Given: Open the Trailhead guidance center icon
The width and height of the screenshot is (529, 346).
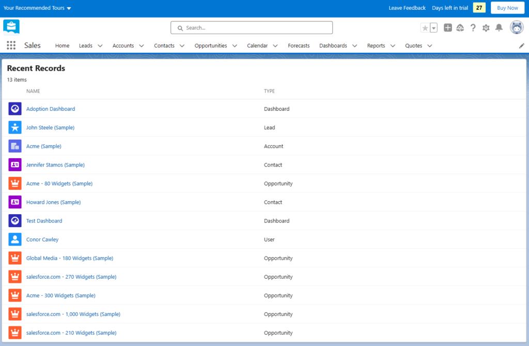Looking at the screenshot, I should (x=460, y=27).
